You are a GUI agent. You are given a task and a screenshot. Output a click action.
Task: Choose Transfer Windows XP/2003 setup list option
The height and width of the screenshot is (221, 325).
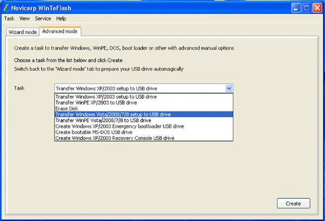[x=144, y=97]
